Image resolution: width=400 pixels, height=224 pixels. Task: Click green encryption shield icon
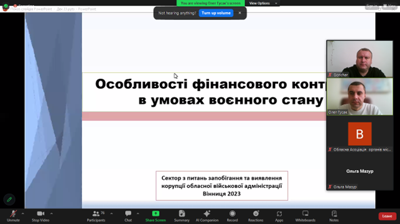(6, 6)
